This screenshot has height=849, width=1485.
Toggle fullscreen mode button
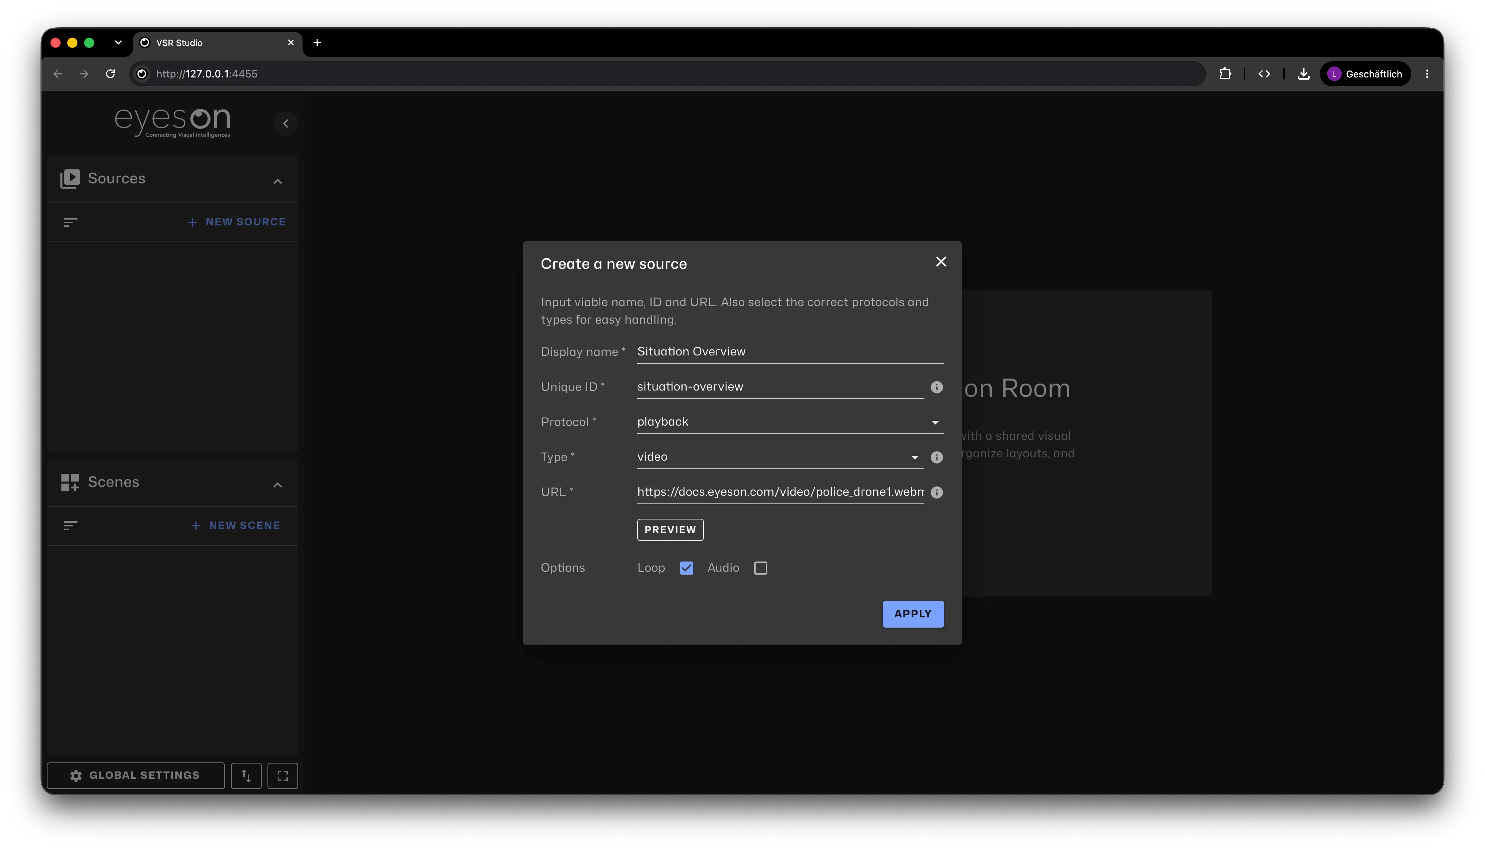(282, 776)
